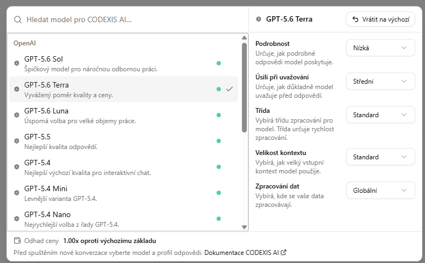
Task: Click the checkmark on the selected GPT-5.6 Terra row
Action: (230, 89)
